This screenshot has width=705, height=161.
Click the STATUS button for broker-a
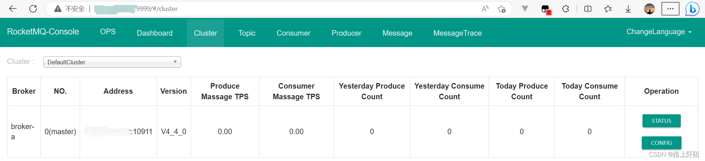point(661,121)
